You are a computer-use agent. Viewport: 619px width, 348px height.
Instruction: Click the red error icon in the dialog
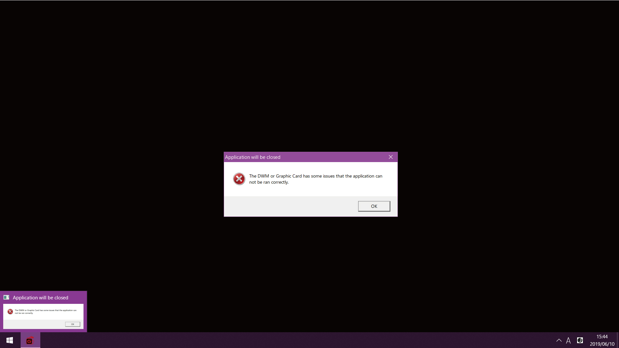click(x=239, y=179)
